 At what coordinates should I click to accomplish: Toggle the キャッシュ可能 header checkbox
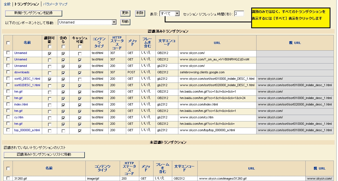click(80, 47)
